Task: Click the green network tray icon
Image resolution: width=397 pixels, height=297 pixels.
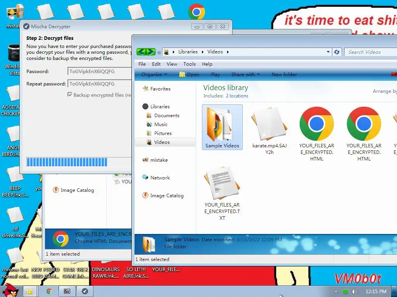Action: [345, 292]
